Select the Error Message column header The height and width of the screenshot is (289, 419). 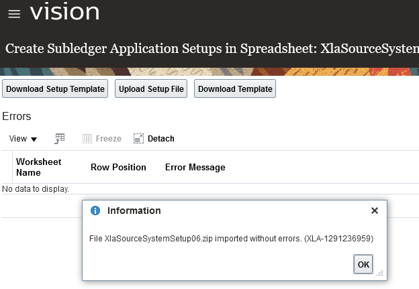click(x=195, y=167)
